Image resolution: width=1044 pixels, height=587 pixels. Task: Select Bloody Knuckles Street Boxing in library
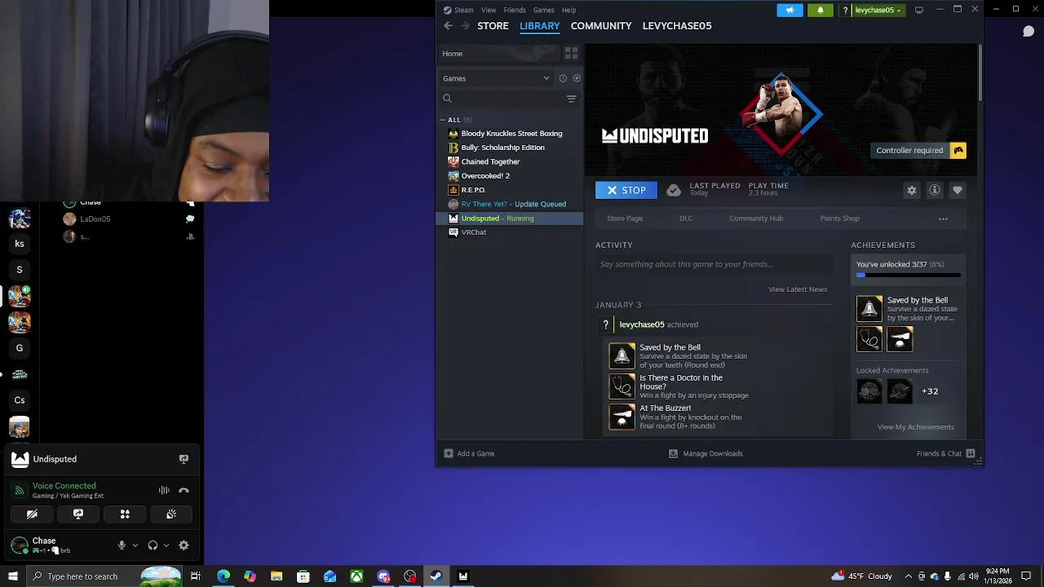click(510, 134)
